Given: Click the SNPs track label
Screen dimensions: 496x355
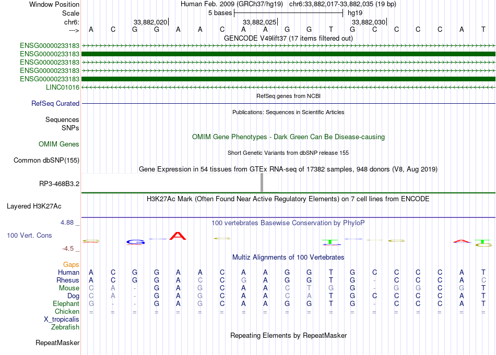Looking at the screenshot, I should pos(70,128).
